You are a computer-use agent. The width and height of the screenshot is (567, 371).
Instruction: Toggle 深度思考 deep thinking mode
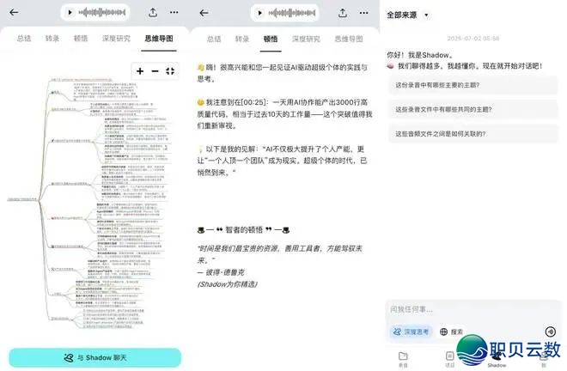[409, 331]
